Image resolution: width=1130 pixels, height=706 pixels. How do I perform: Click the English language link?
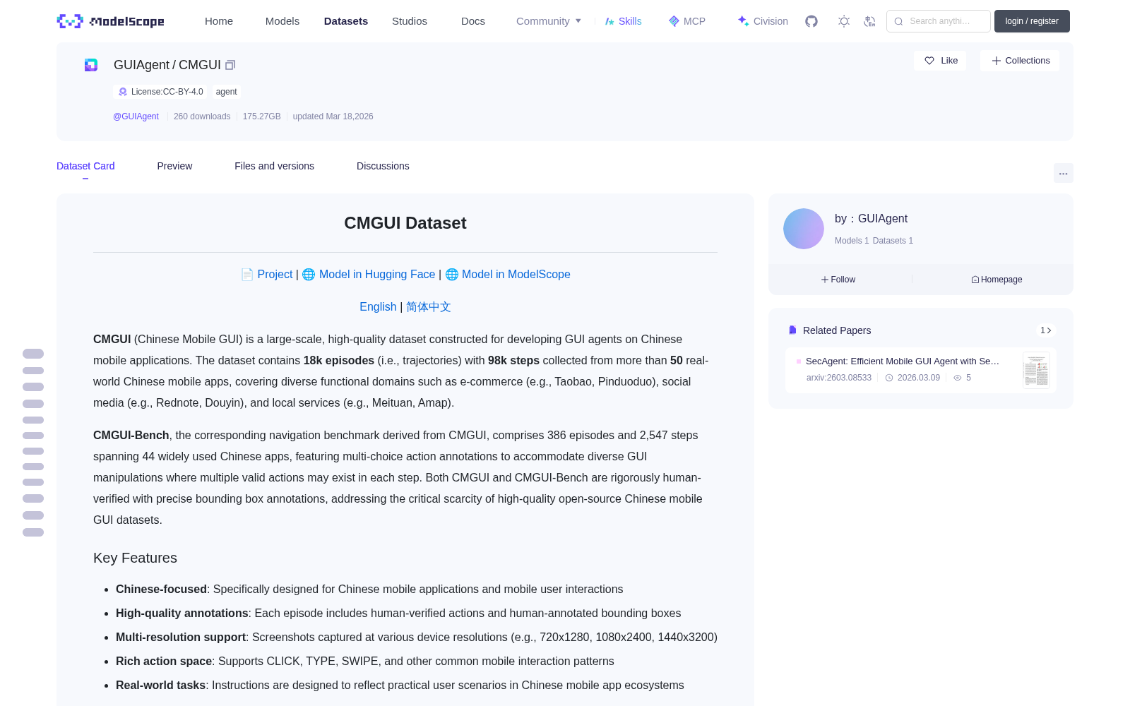[378, 306]
